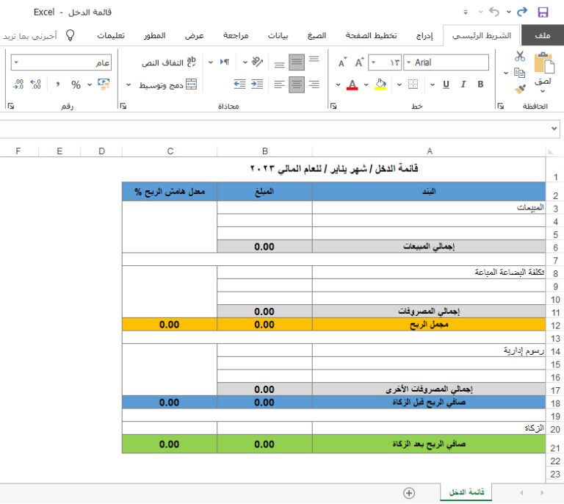Switch to Review (مراجعة) tab

pyautogui.click(x=236, y=35)
